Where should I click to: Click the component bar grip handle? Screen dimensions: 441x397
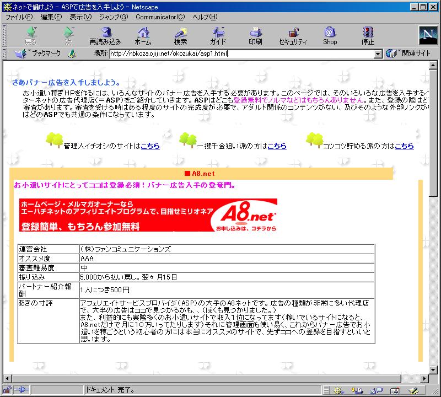(x=326, y=390)
